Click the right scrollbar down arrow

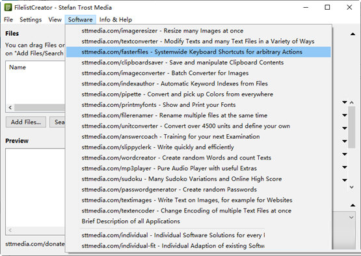tap(351, 187)
